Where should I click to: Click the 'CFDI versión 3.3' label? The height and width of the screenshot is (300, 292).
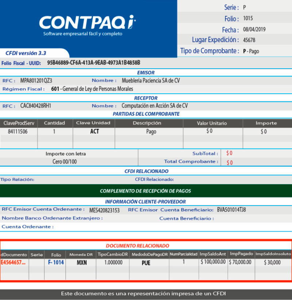tap(26, 53)
